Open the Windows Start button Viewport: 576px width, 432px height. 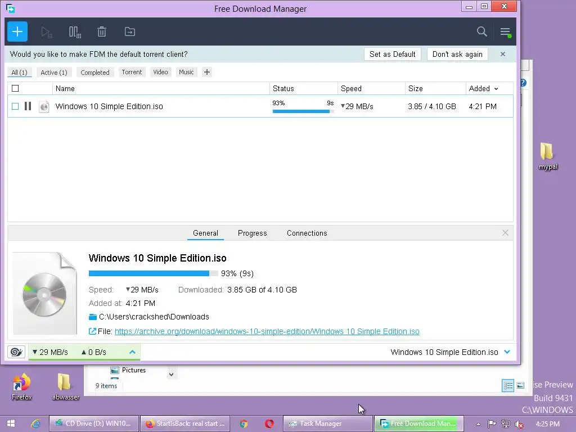point(11,424)
